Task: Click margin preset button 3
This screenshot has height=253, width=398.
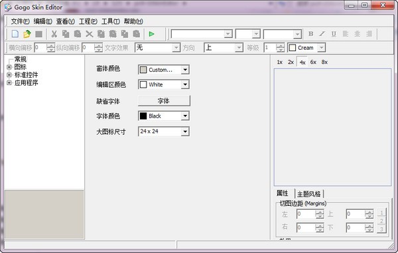Action: click(381, 229)
